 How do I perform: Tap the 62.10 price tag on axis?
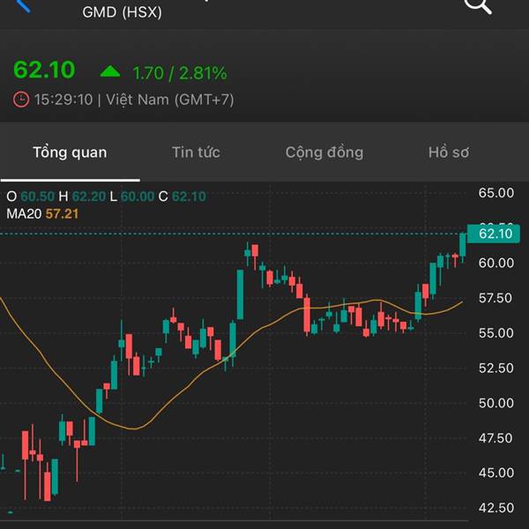(x=494, y=234)
